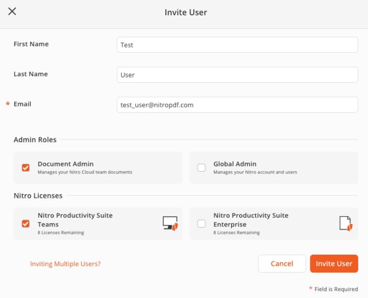Enable the Global Admin role checkbox
The width and height of the screenshot is (368, 298).
[201, 168]
